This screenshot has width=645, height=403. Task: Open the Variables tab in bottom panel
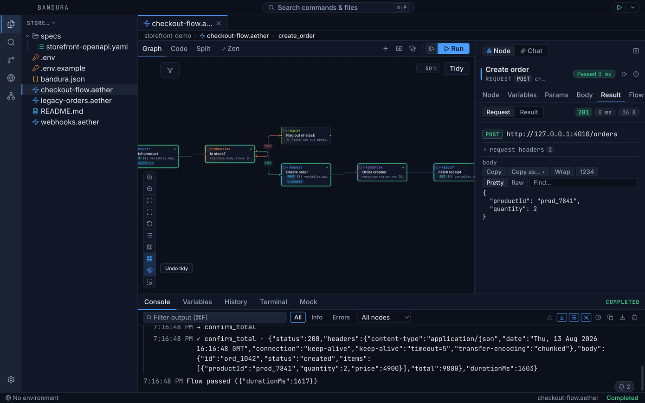(197, 302)
